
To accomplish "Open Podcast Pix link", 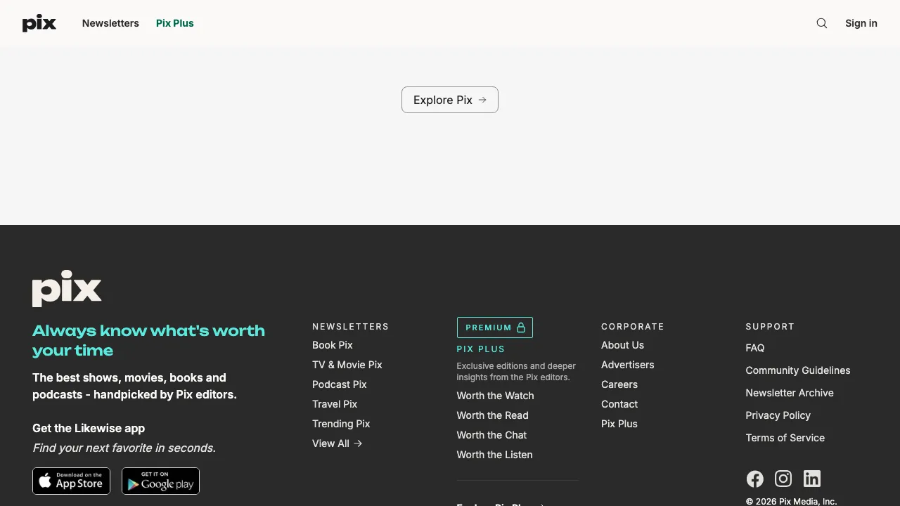I will point(340,384).
